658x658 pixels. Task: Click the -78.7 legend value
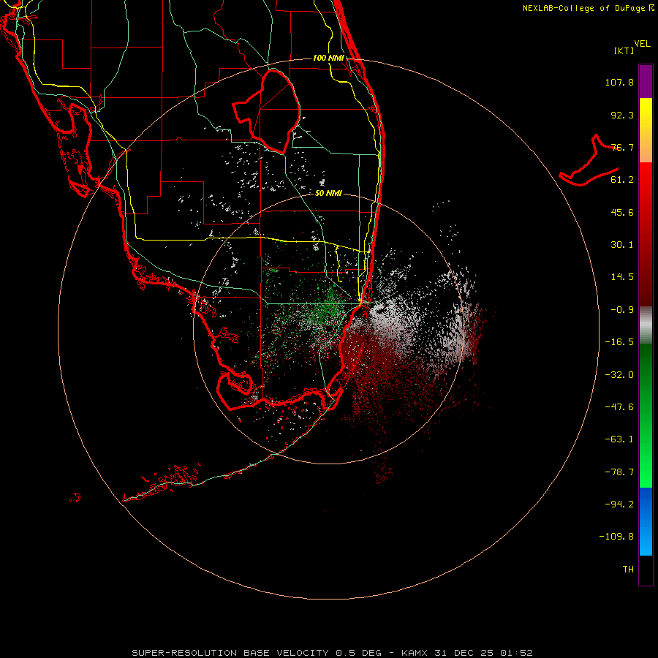pos(619,472)
